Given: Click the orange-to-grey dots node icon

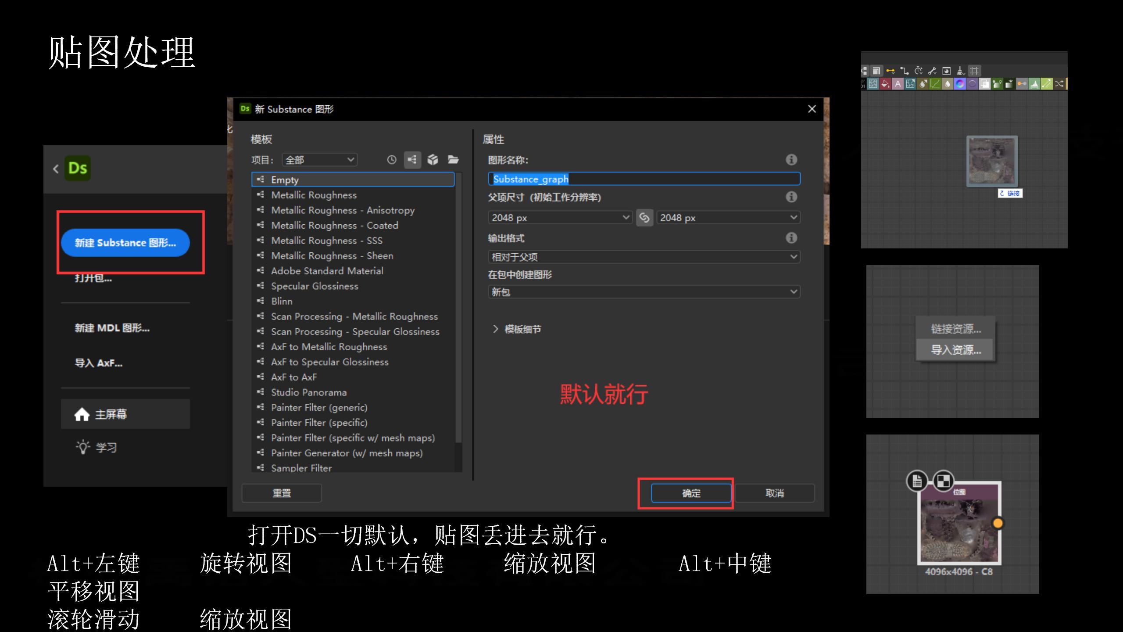Looking at the screenshot, I should (1022, 83).
